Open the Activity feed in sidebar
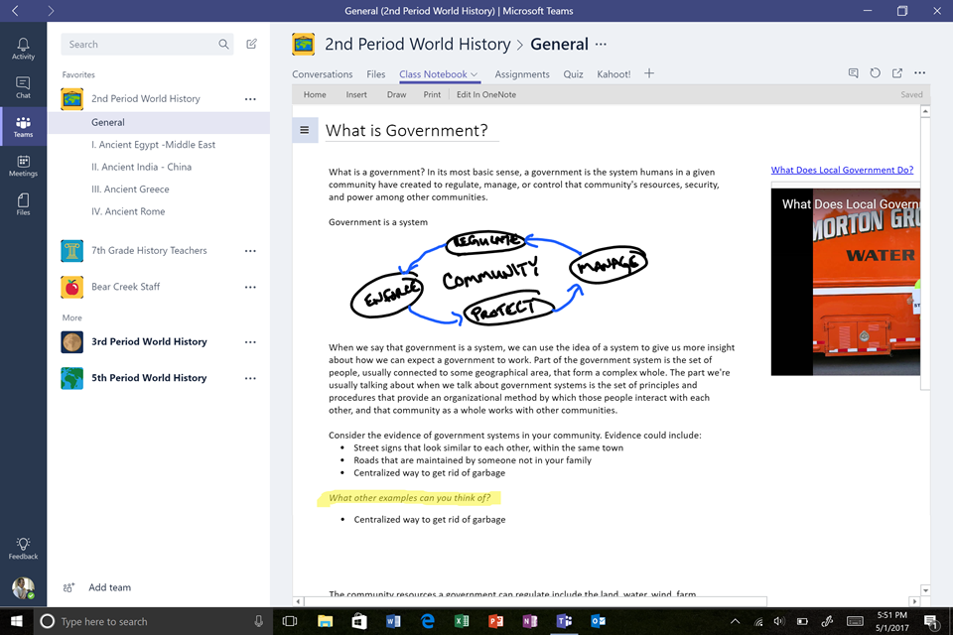Viewport: 953px width, 635px height. point(23,49)
